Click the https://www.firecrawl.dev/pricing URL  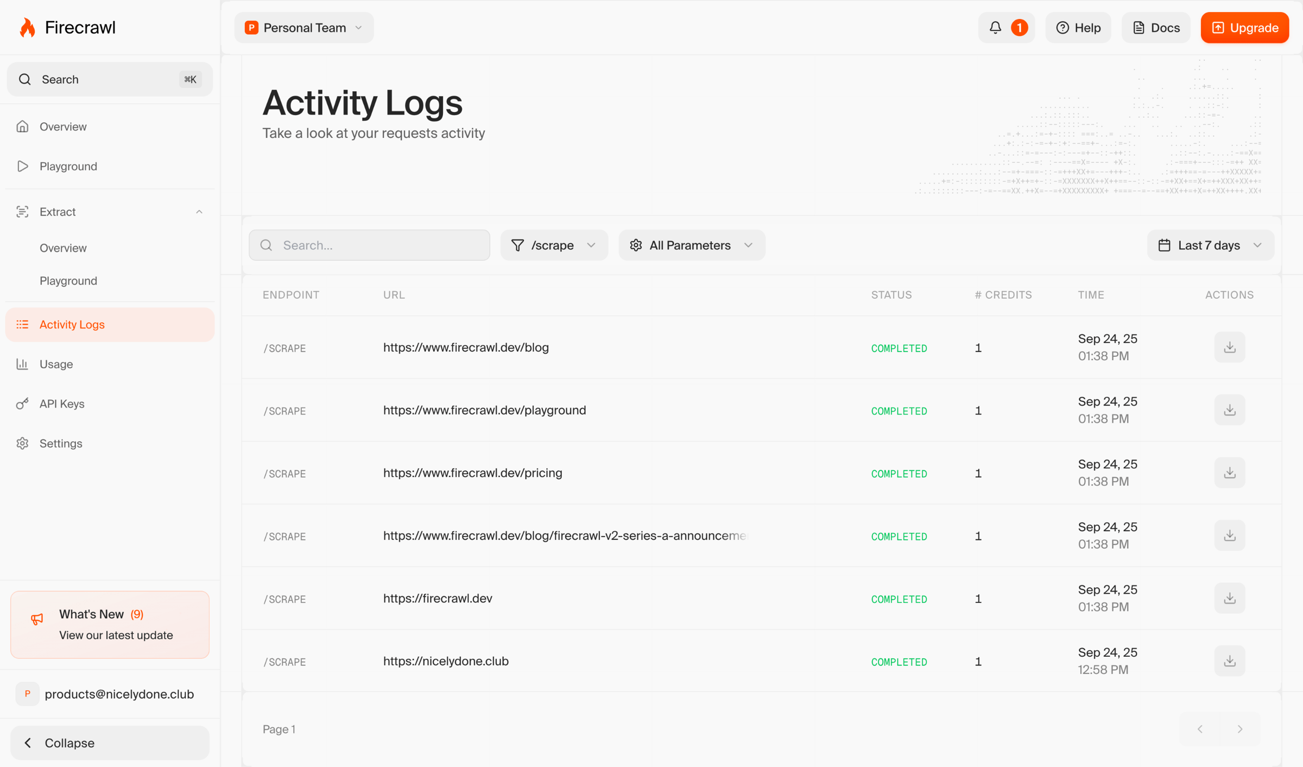click(472, 473)
